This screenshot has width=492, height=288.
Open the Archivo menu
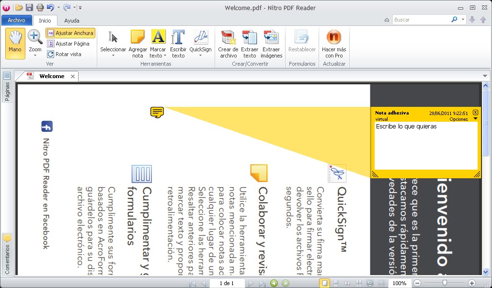pyautogui.click(x=17, y=20)
